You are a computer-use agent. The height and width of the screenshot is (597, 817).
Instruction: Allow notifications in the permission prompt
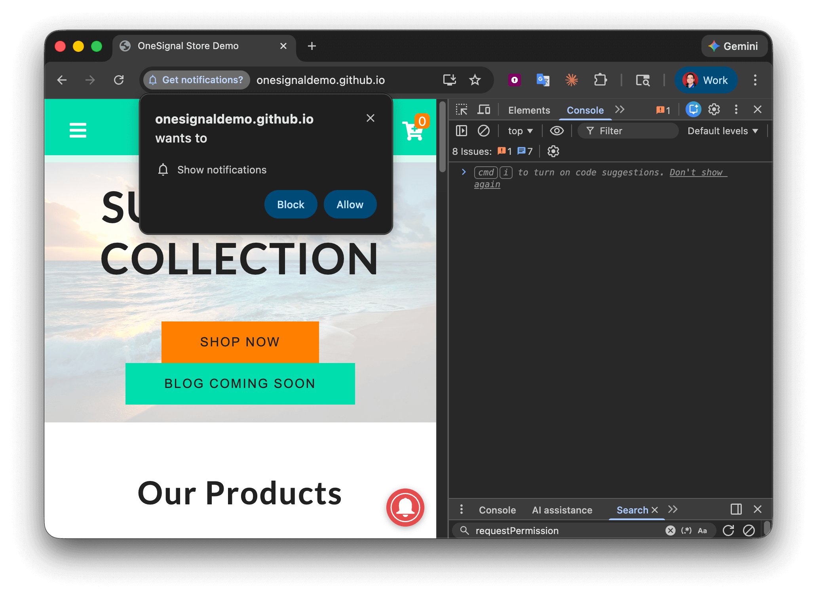(x=350, y=204)
